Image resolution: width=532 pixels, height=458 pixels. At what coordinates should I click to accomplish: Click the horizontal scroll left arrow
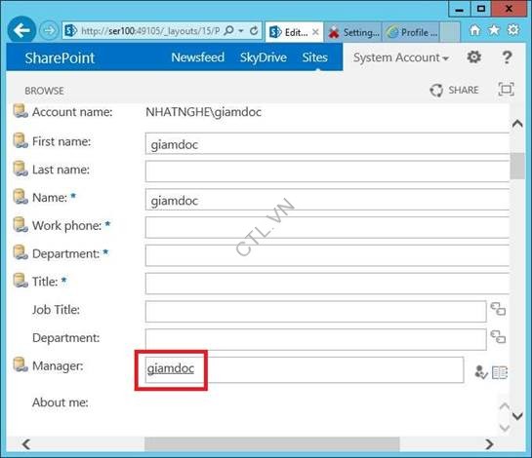click(26, 443)
